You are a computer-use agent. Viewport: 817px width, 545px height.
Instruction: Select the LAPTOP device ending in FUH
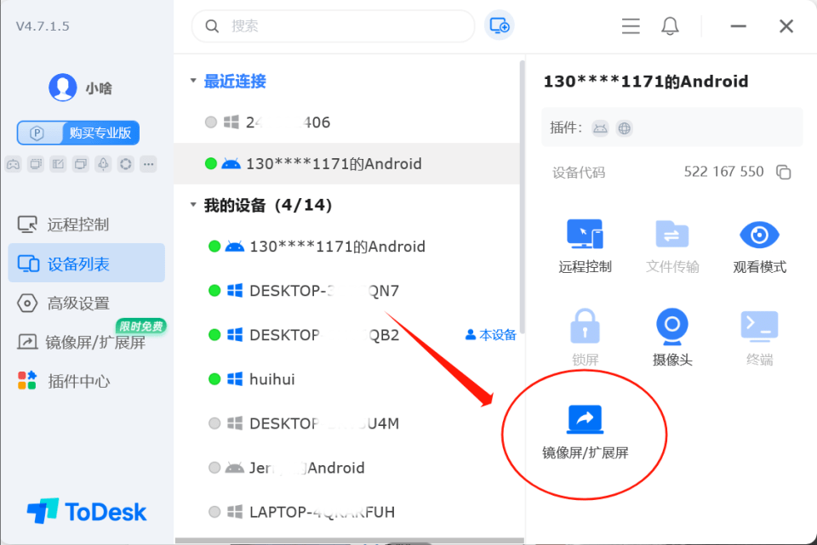(347, 512)
